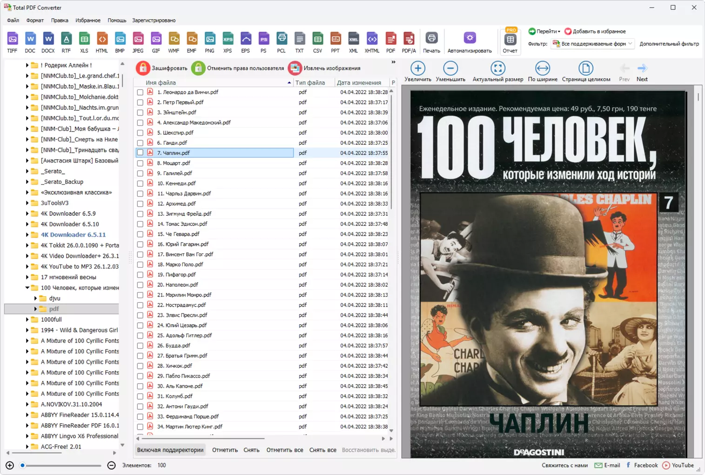The height and width of the screenshot is (475, 705).
Task: Zoom out with Уменьшить icon
Action: point(450,72)
